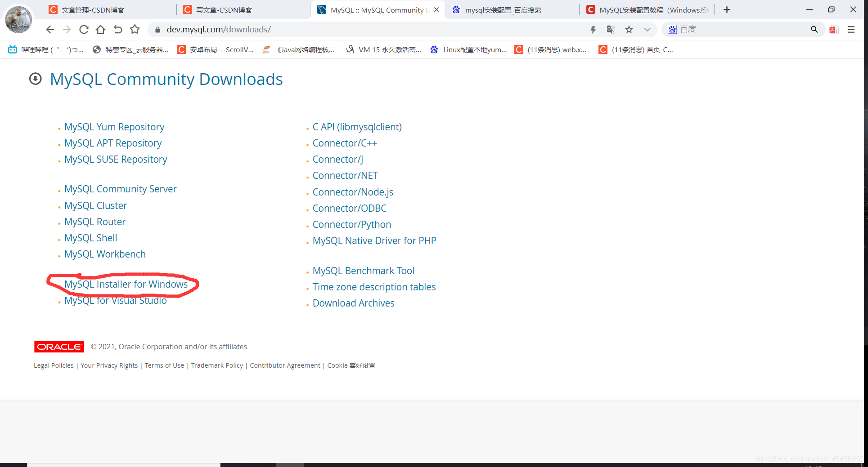This screenshot has height=467, width=868.
Task: Open MySQL Cluster link
Action: (95, 205)
